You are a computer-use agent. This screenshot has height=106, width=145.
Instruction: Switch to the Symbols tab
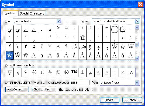click(x=10, y=13)
